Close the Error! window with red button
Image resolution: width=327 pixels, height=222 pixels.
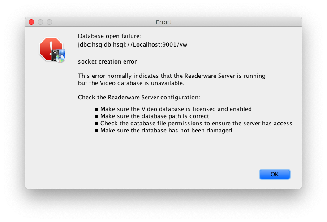tap(31, 22)
